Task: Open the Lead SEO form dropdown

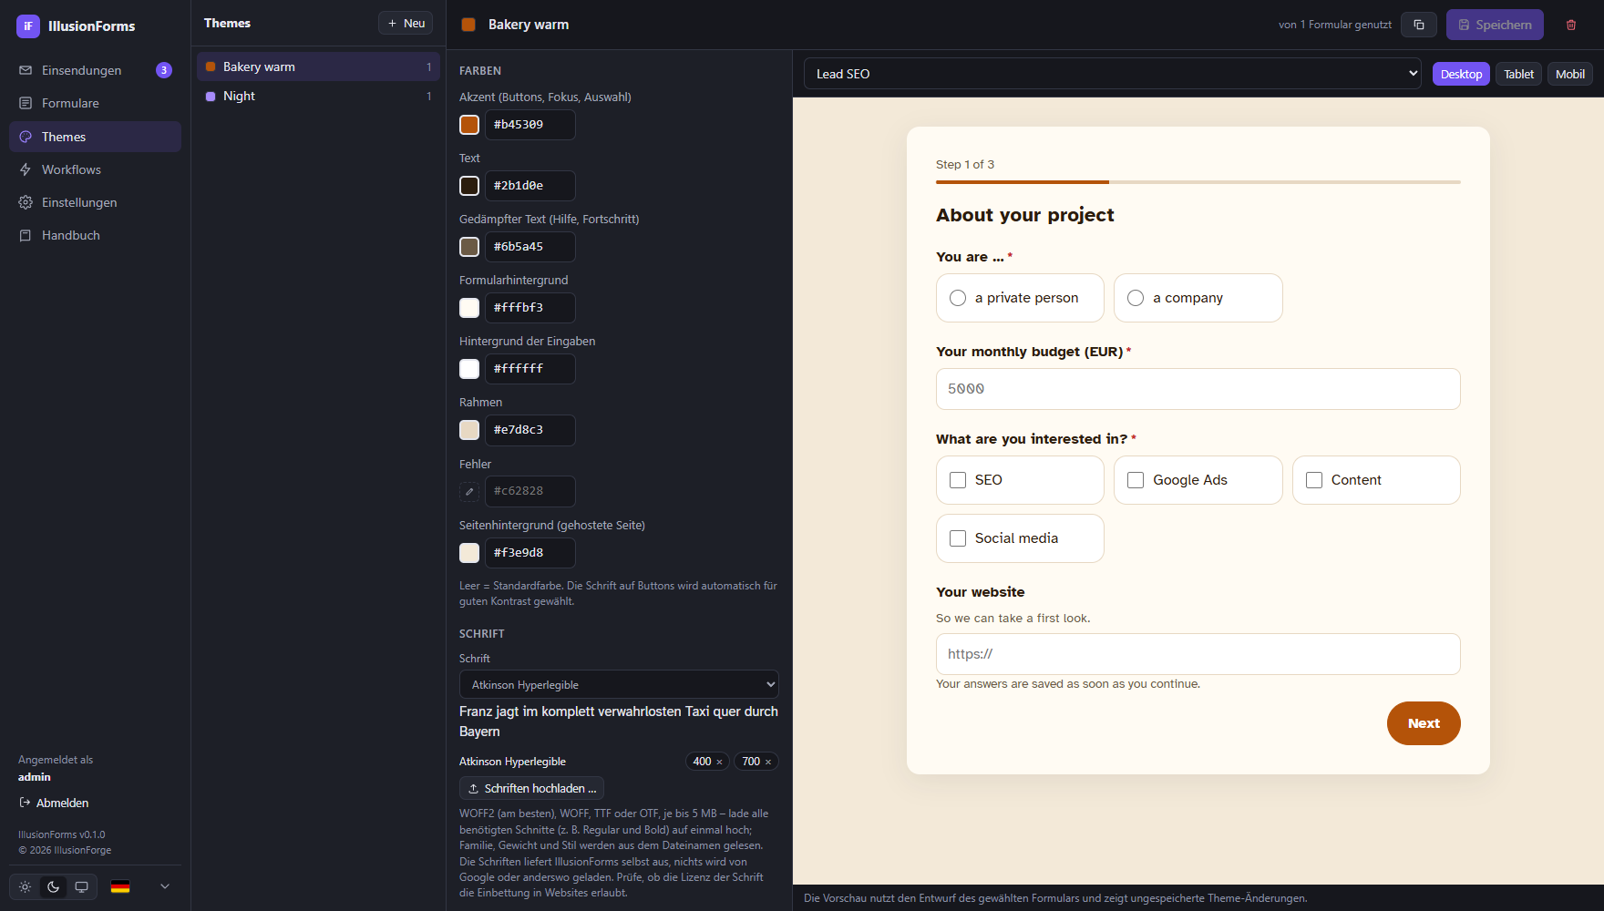Action: click(1113, 74)
